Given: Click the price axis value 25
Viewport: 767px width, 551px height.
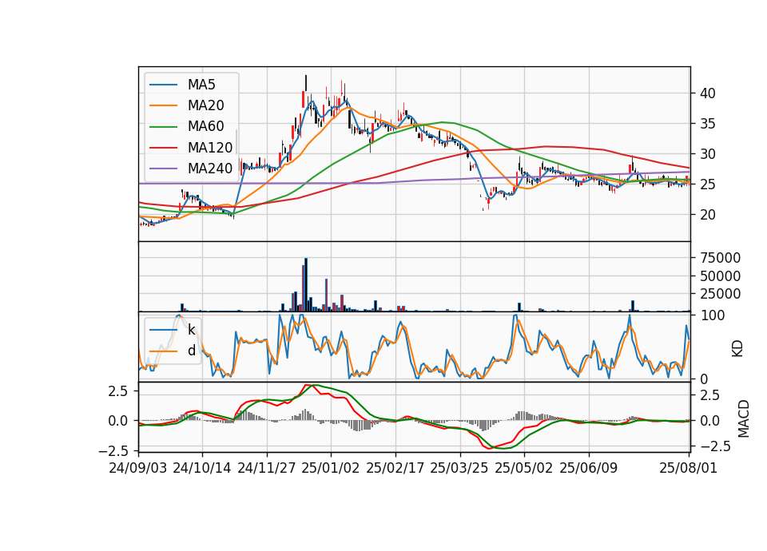Looking at the screenshot, I should (708, 184).
